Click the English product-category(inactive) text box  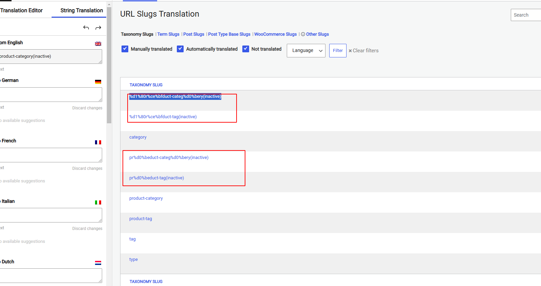pos(51,56)
